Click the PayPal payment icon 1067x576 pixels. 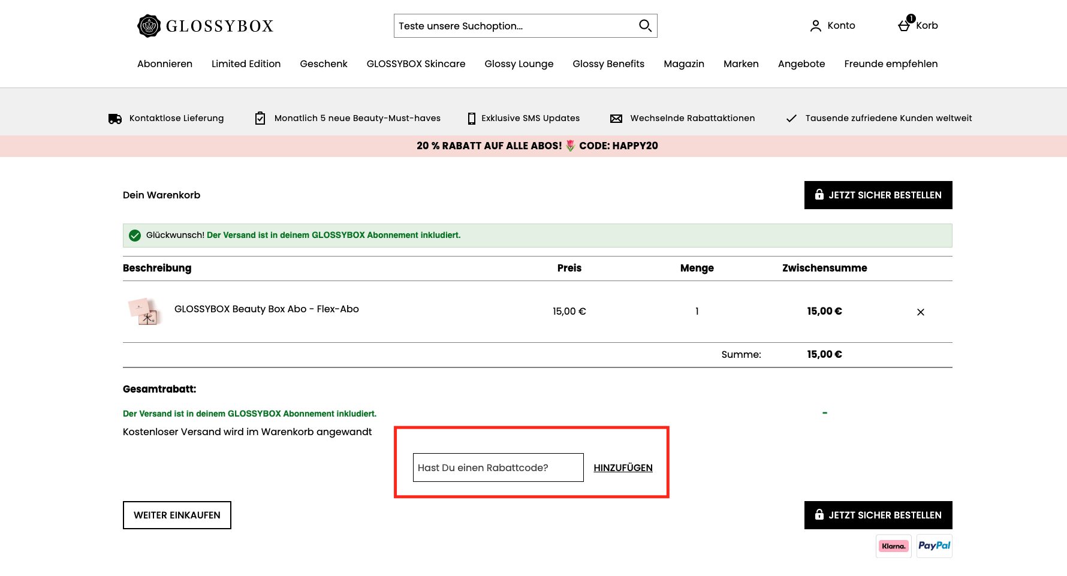coord(935,546)
